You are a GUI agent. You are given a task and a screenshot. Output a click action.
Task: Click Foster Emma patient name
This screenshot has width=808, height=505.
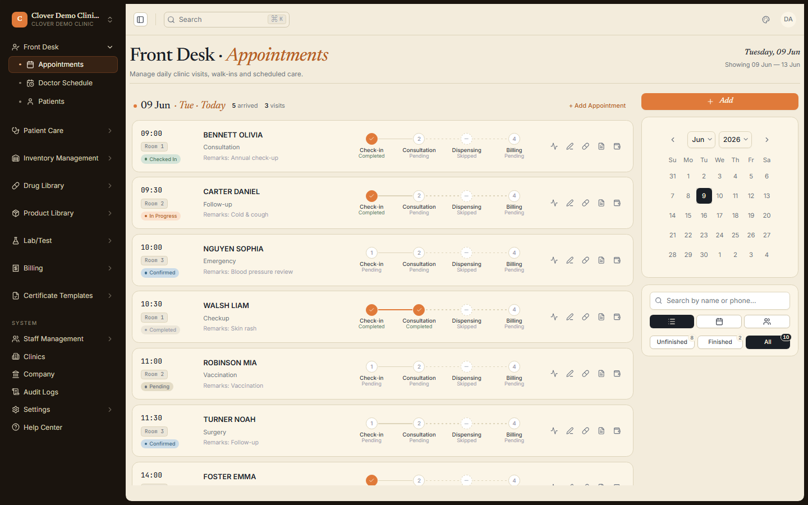click(x=229, y=477)
